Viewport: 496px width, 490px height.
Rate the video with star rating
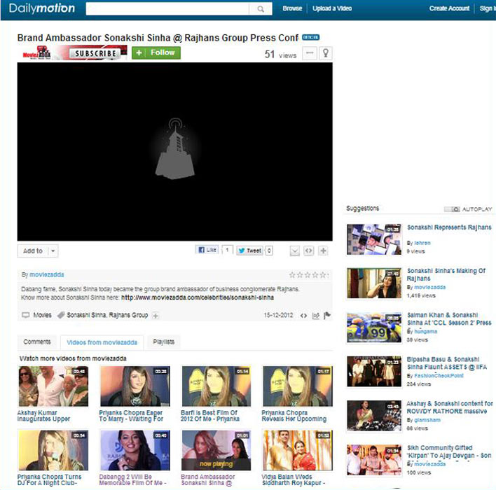[308, 274]
